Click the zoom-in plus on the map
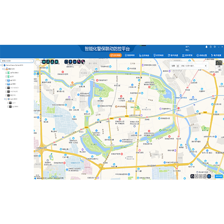 point(38,68)
